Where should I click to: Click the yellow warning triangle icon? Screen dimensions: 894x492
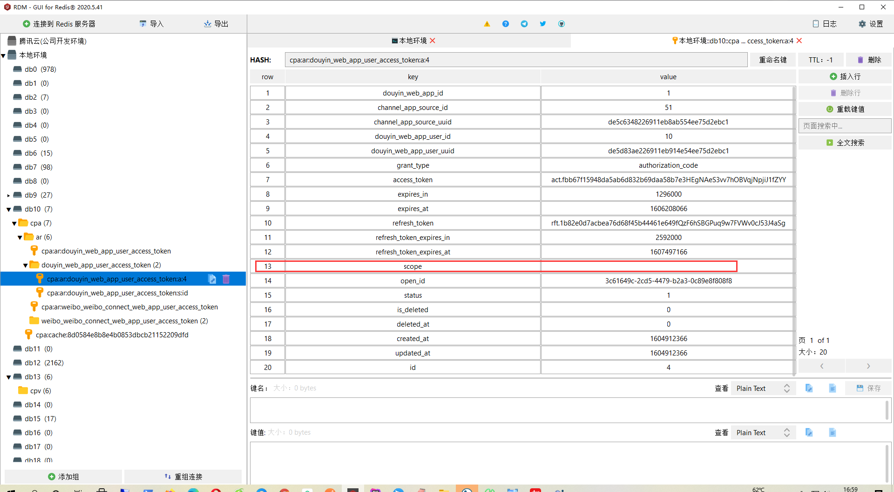coord(487,24)
